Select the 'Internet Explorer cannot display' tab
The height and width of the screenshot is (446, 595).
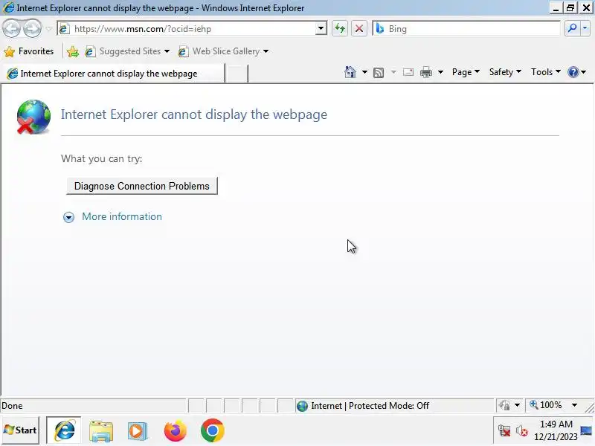[113, 73]
